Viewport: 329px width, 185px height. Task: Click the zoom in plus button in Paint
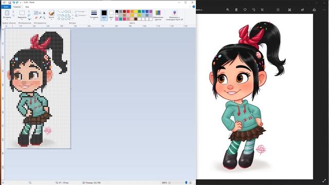(190, 183)
